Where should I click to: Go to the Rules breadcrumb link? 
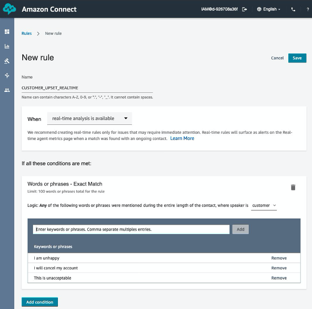coord(27,33)
